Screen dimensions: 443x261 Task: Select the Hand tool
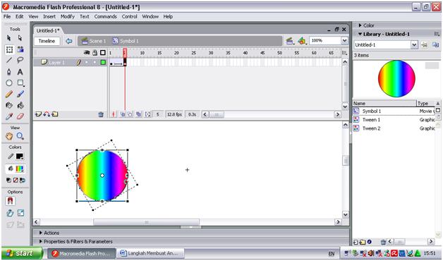[9, 136]
